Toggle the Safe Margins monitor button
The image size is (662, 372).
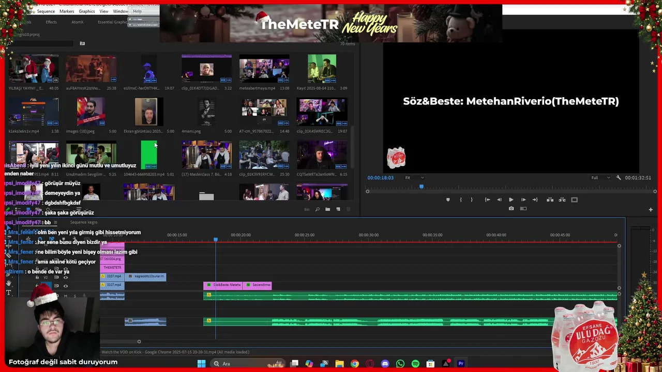575,199
